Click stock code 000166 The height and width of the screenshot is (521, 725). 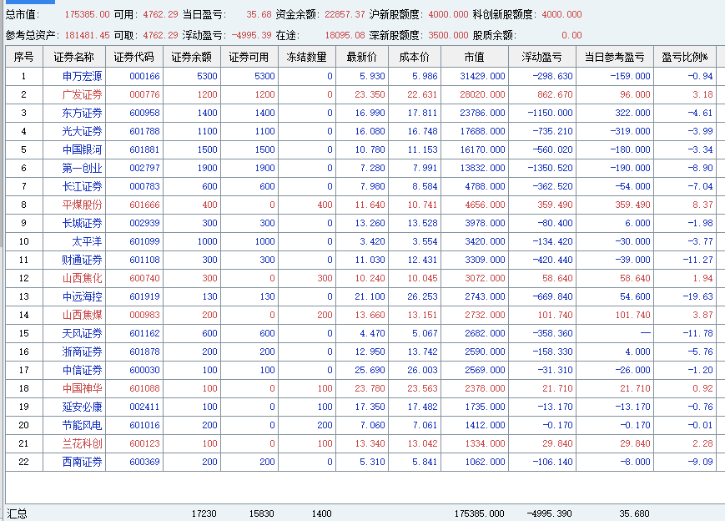click(144, 76)
